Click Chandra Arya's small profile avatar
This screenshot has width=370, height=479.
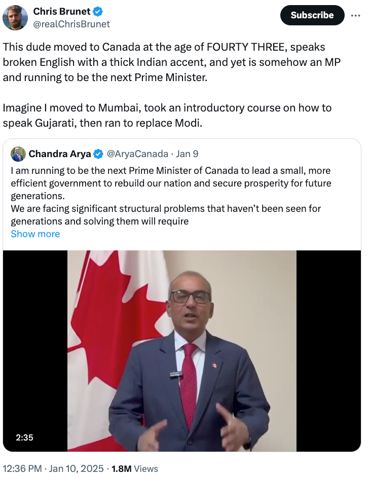pyautogui.click(x=18, y=154)
